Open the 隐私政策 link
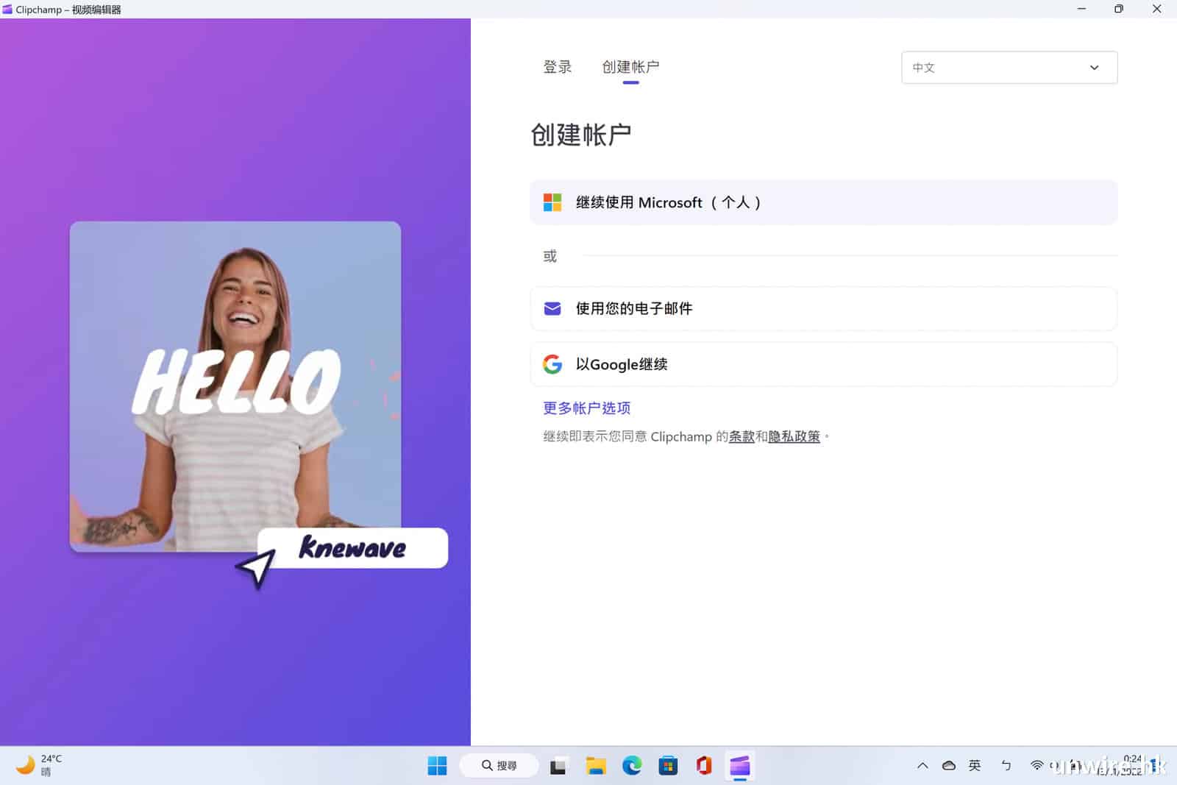 794,436
